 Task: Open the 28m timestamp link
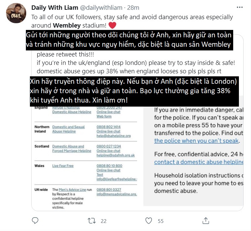click(133, 7)
